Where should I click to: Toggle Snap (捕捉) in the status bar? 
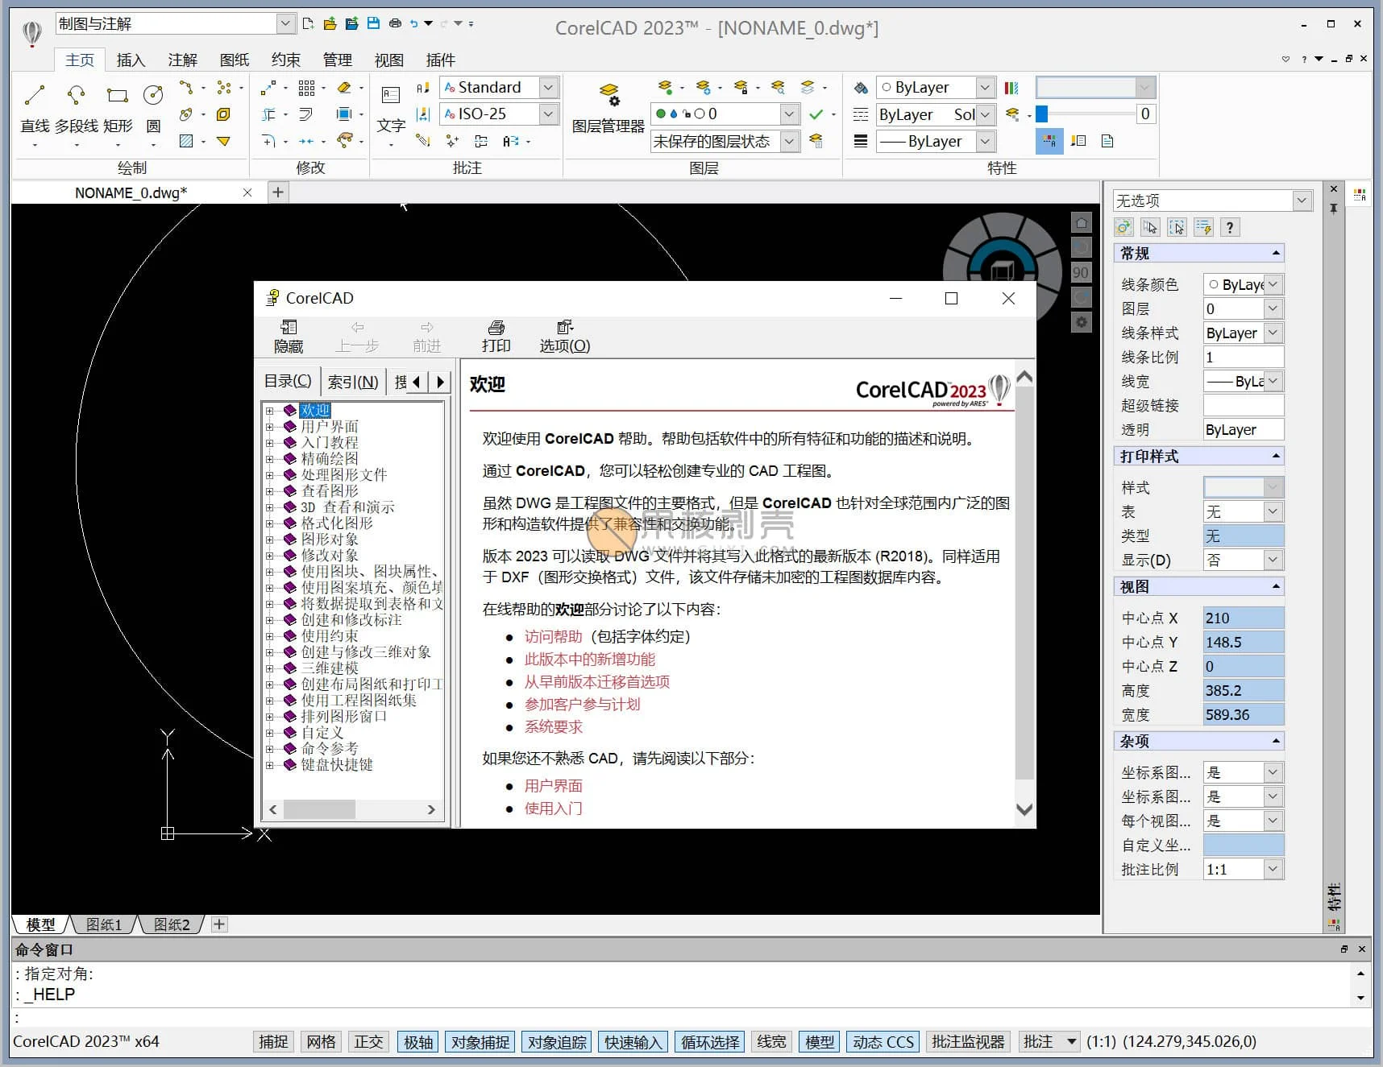[273, 1041]
